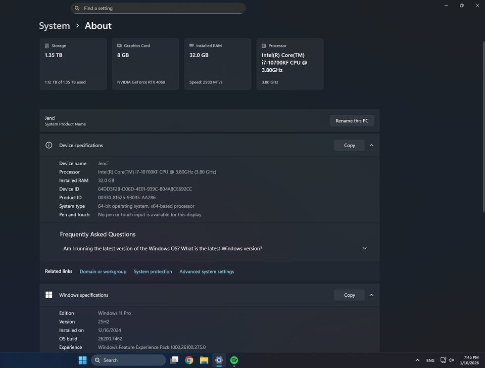This screenshot has width=485, height=368.
Task: Click NVIDIA GeForce RTX 4060 text
Action: 141,82
